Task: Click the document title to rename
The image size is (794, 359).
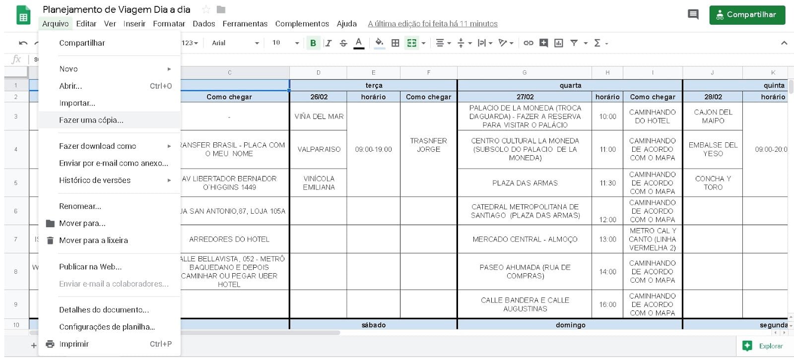Action: pyautogui.click(x=117, y=9)
